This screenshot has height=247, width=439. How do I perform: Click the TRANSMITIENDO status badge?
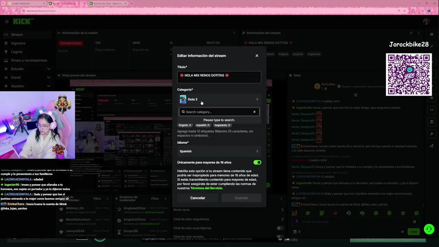(71, 43)
